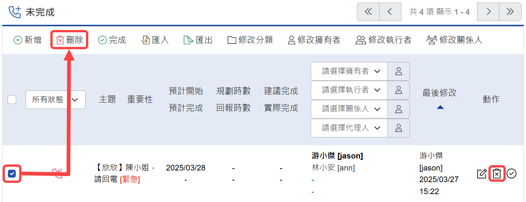The width and height of the screenshot is (526, 202).
Task: Open the 所有狀態 dropdown
Action: click(56, 99)
